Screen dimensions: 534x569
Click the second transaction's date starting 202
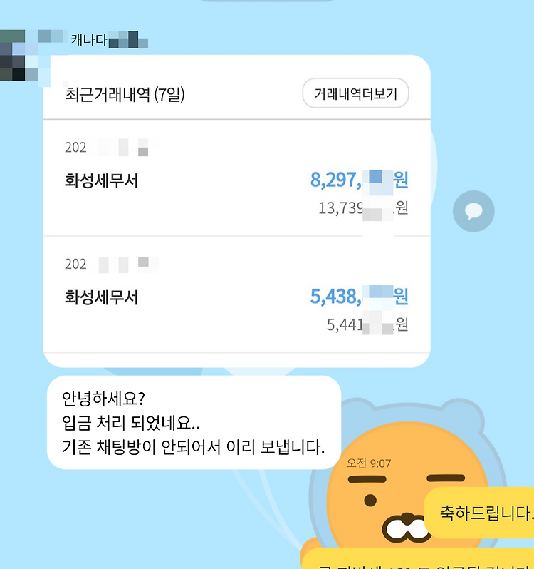111,264
